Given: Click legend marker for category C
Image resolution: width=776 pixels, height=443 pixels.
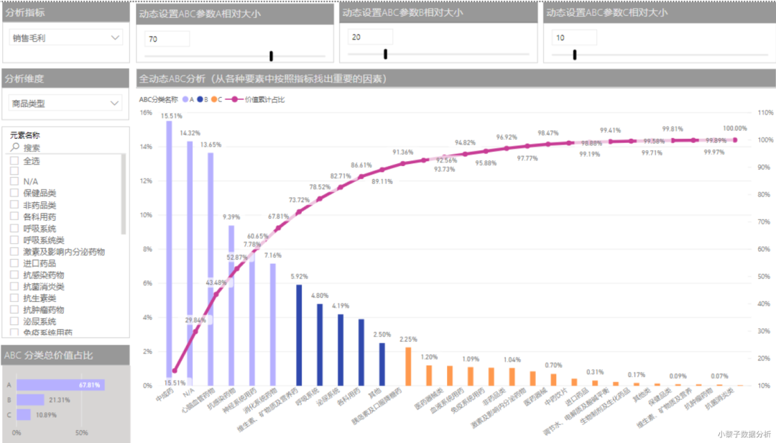Looking at the screenshot, I should click(214, 99).
